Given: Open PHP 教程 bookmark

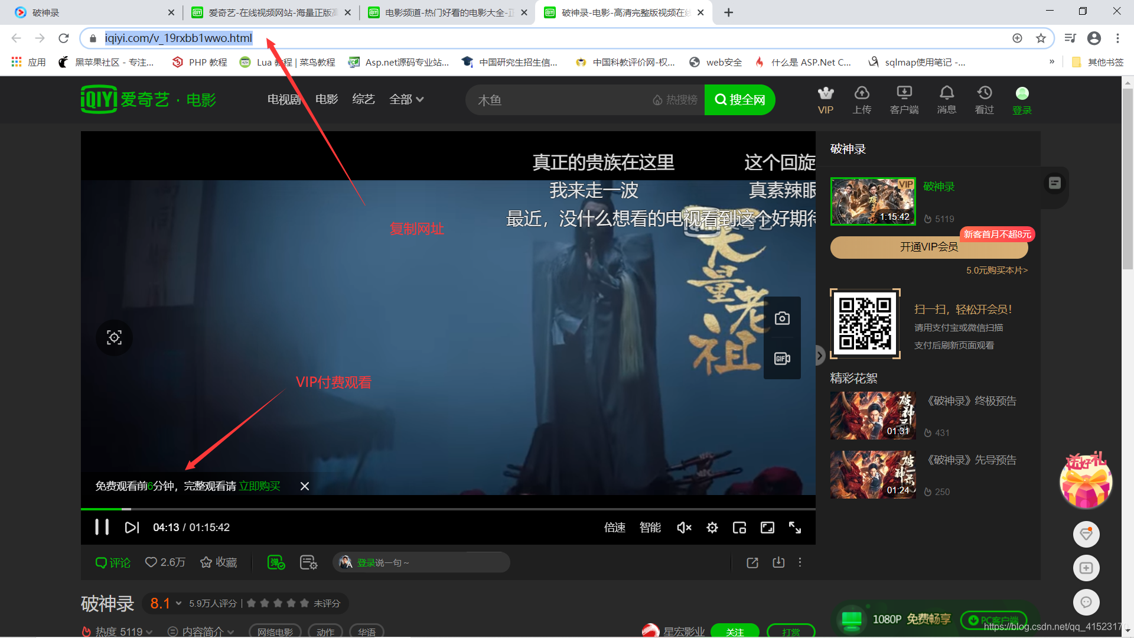Looking at the screenshot, I should click(x=200, y=62).
